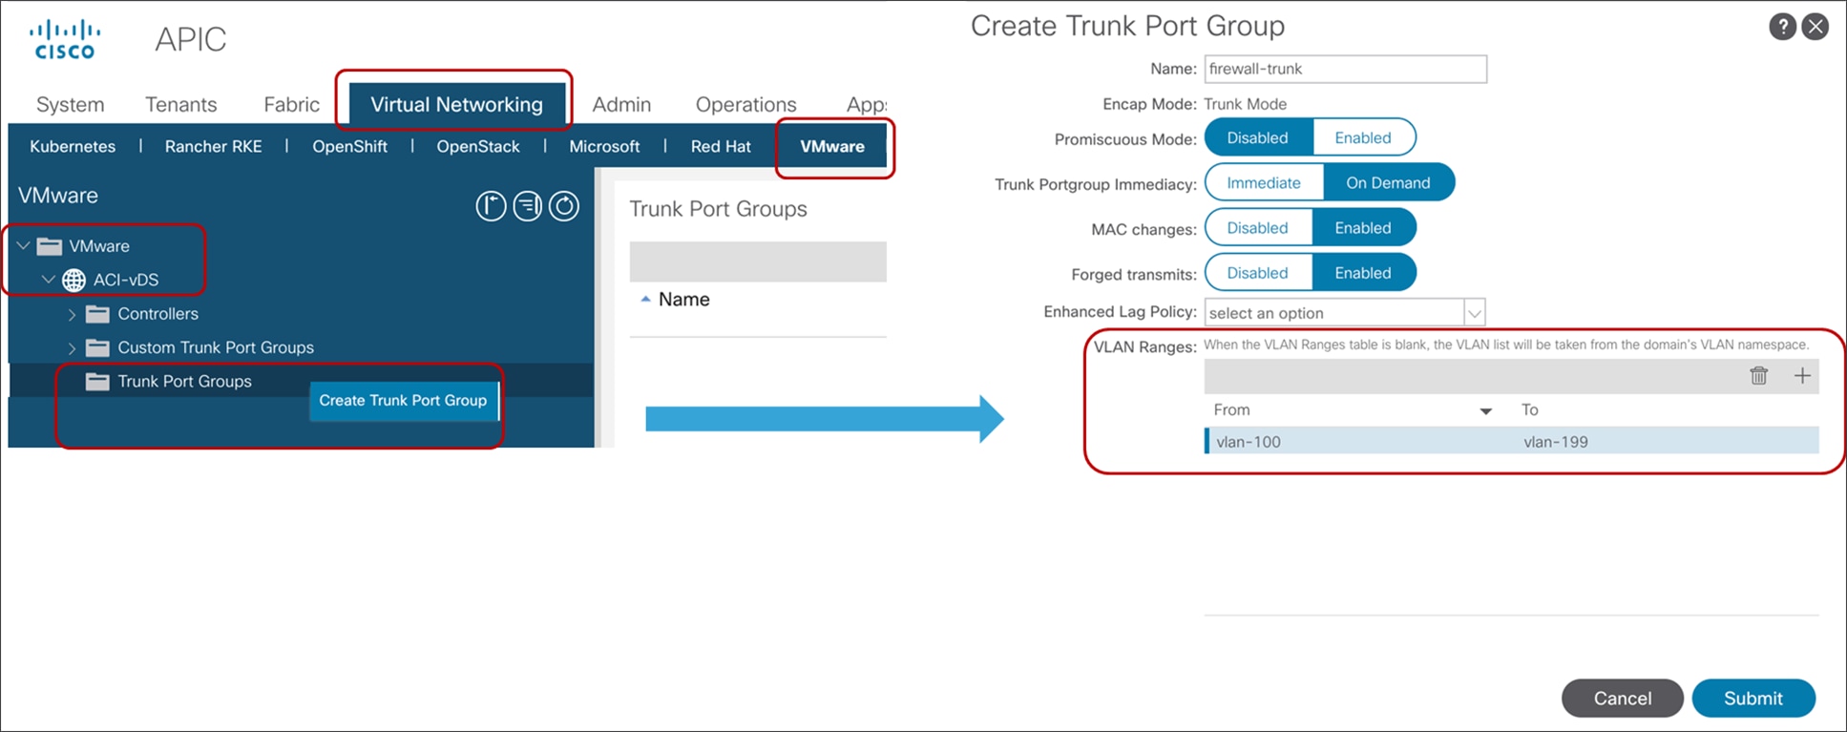The width and height of the screenshot is (1847, 732).
Task: Select the Kubernetes submenu
Action: pos(73,146)
